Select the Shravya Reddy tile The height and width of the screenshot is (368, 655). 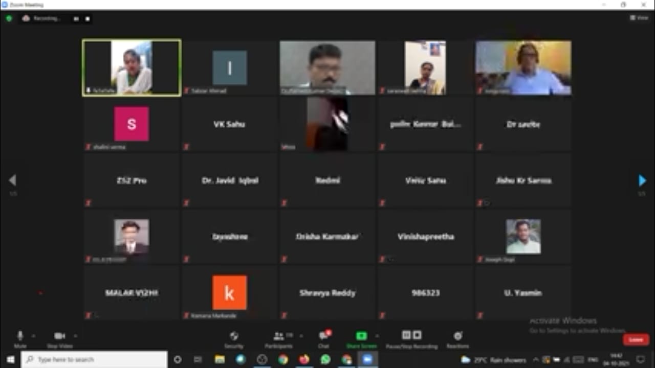(x=327, y=293)
